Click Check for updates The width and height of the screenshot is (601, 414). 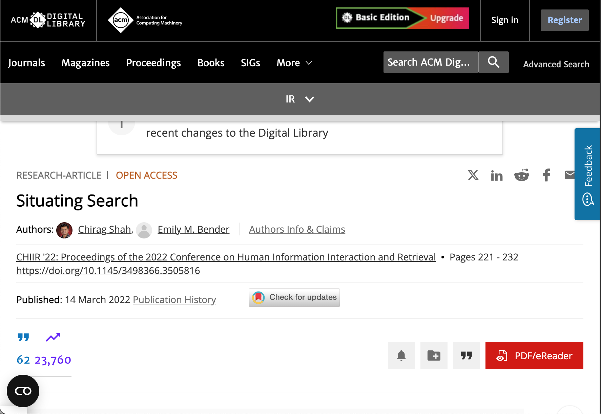pos(294,297)
